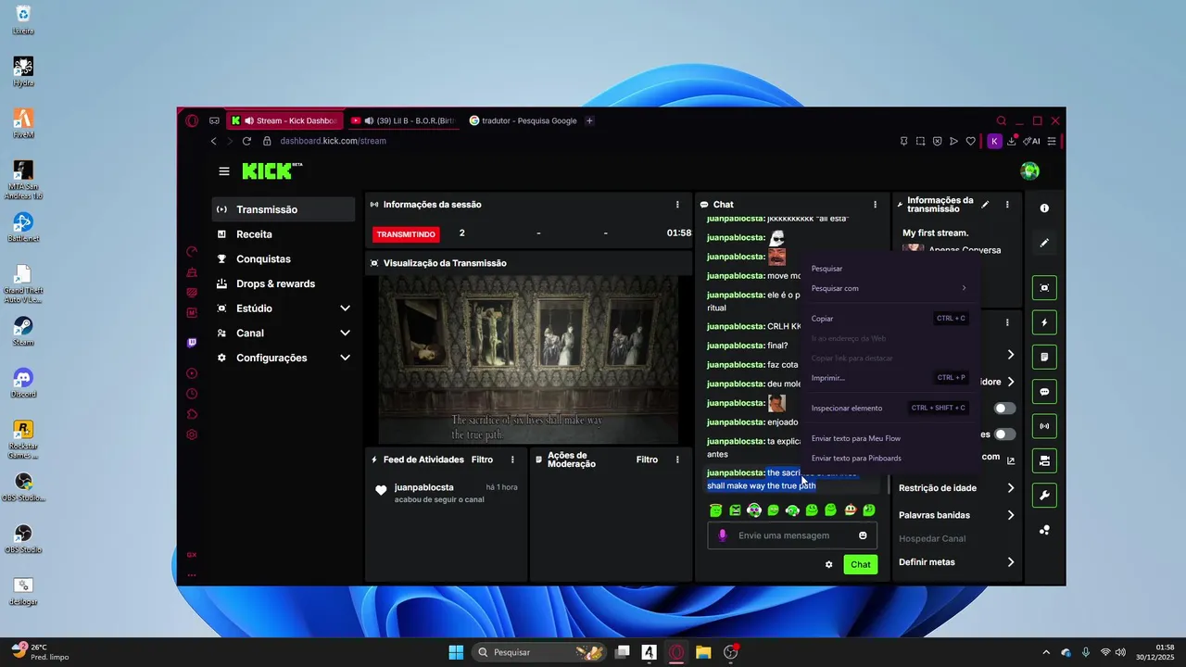Open the user avatar menu in Kick
1186x667 pixels.
[1029, 171]
